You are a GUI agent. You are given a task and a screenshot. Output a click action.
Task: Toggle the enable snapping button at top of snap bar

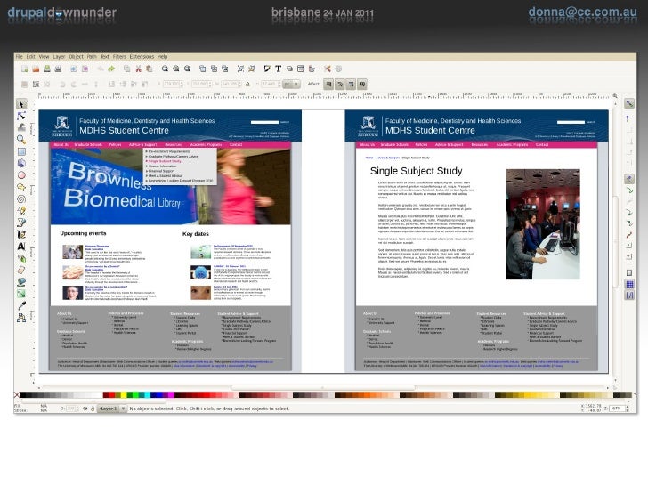[629, 103]
